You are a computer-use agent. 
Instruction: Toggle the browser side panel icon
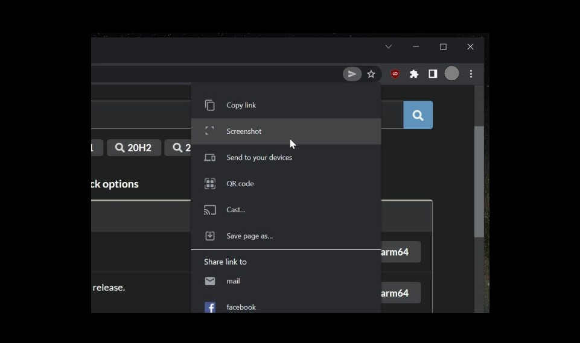click(x=433, y=74)
